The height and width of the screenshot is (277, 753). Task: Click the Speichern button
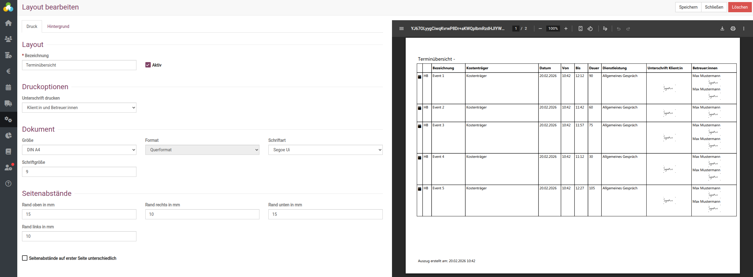click(688, 7)
